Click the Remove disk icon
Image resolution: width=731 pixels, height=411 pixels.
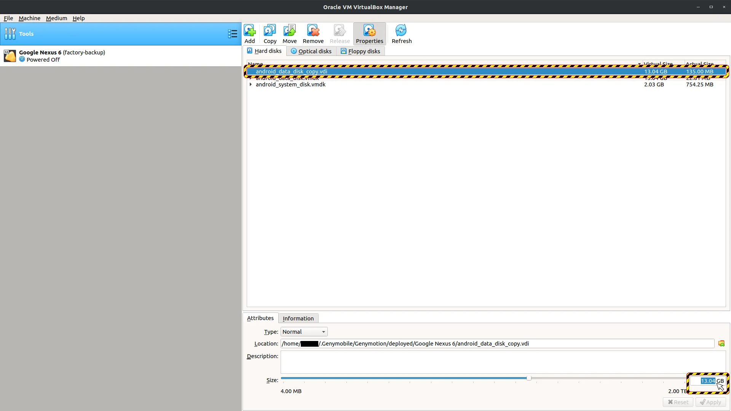pos(313,33)
